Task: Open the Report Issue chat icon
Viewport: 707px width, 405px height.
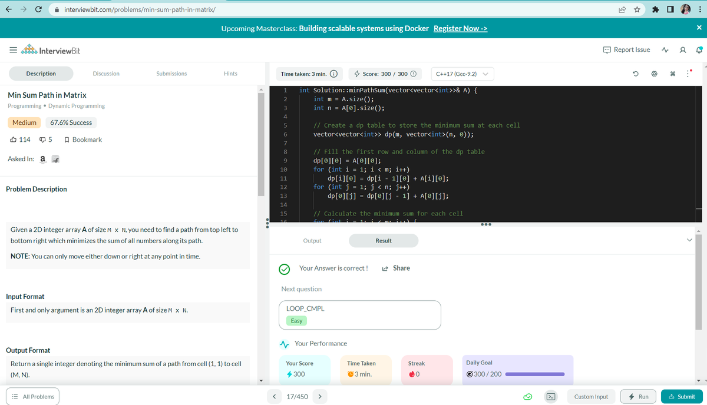Action: click(607, 50)
